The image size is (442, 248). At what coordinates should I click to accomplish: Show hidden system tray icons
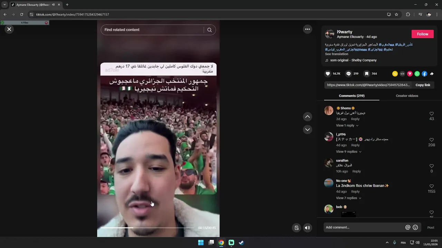(387, 242)
